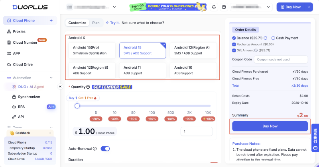
Task: Select Android 12(Region B) option
Action: point(92,70)
